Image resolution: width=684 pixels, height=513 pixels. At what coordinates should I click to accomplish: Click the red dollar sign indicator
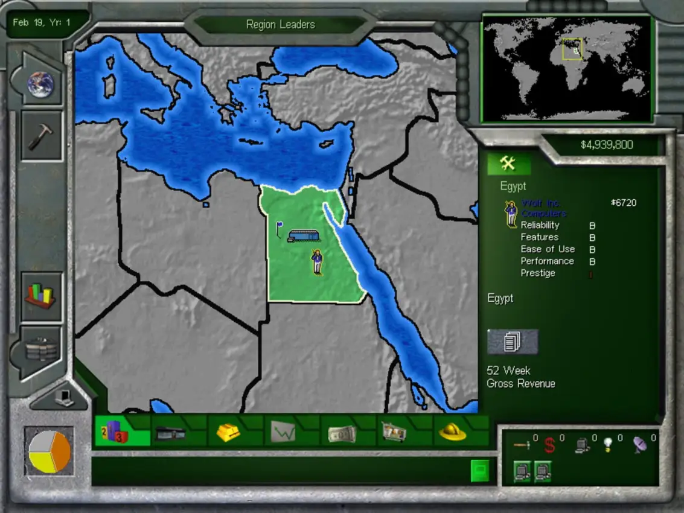pyautogui.click(x=549, y=445)
